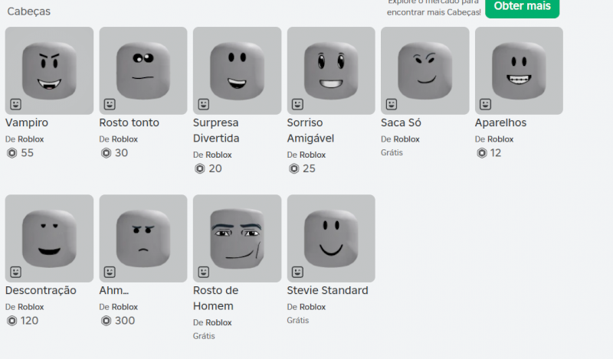613x359 pixels.
Task: Click the face badge icon on Saca Só
Action: pos(392,104)
